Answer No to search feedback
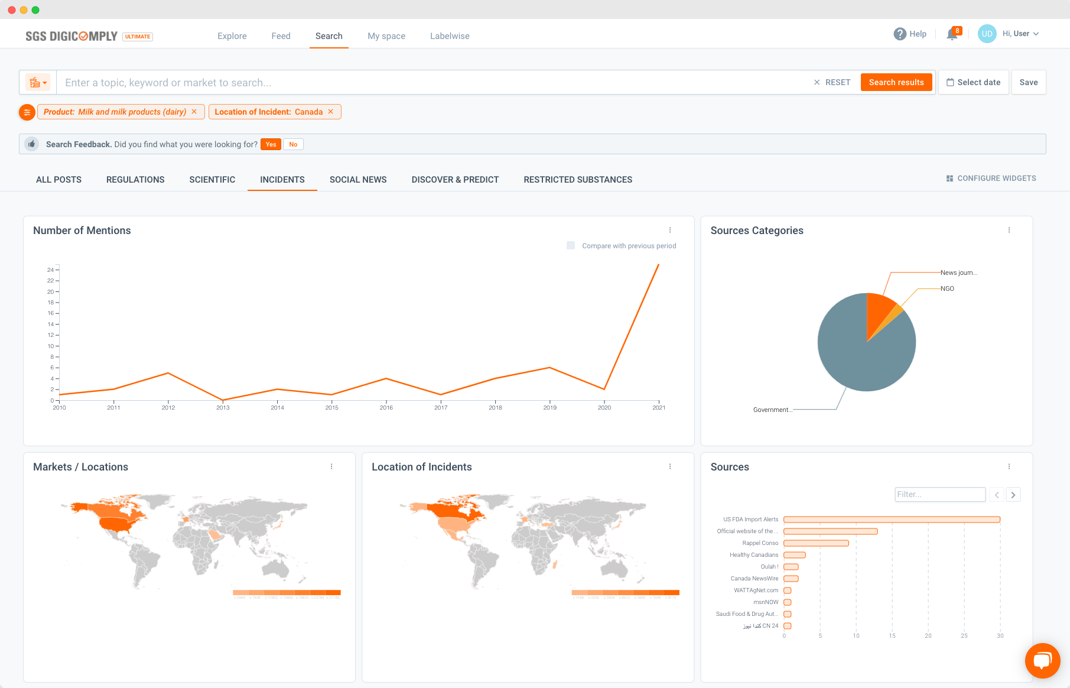This screenshot has width=1070, height=688. (x=293, y=144)
